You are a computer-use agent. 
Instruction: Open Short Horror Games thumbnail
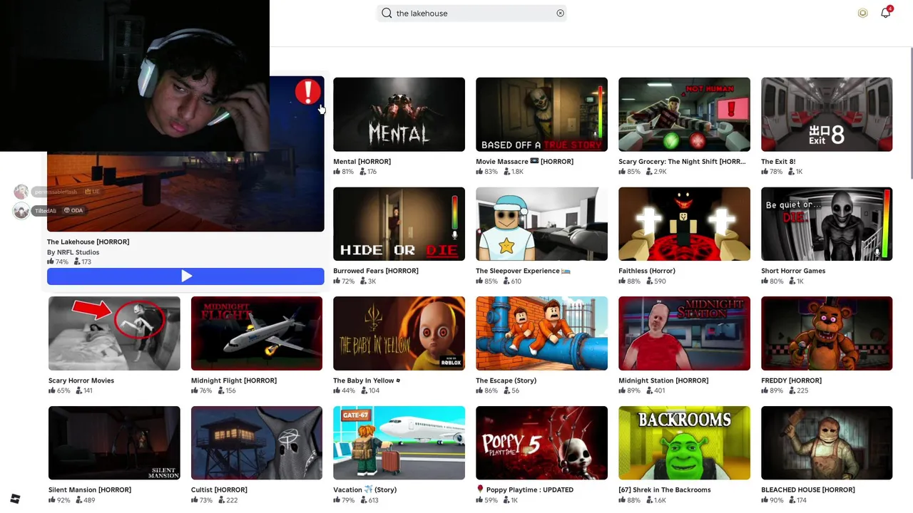827,224
